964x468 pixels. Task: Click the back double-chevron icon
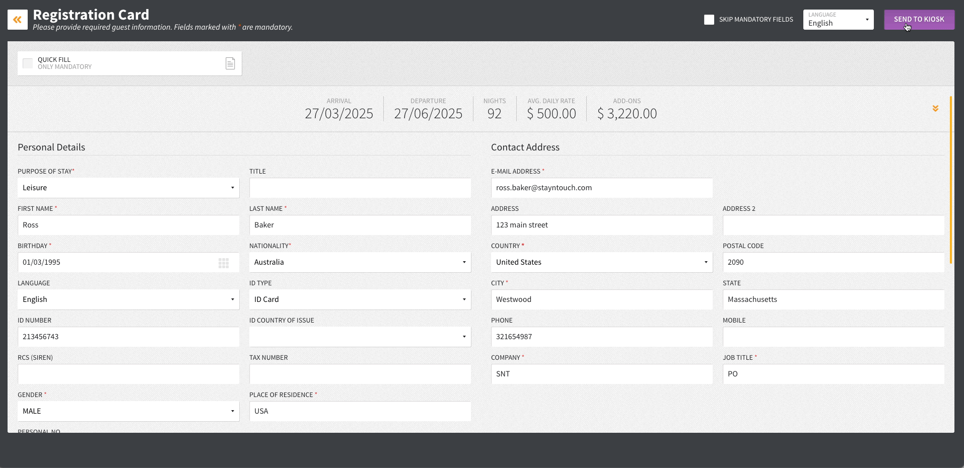tap(18, 20)
